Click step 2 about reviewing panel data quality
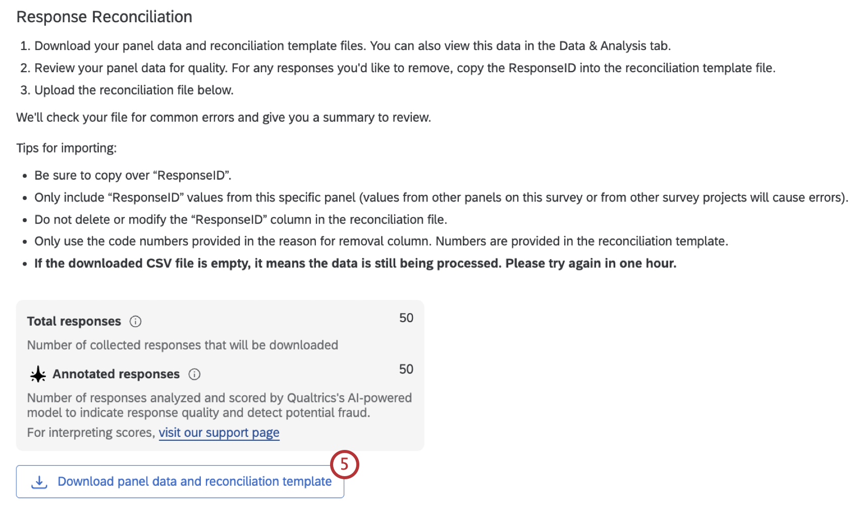Image resolution: width=858 pixels, height=509 pixels. [398, 68]
